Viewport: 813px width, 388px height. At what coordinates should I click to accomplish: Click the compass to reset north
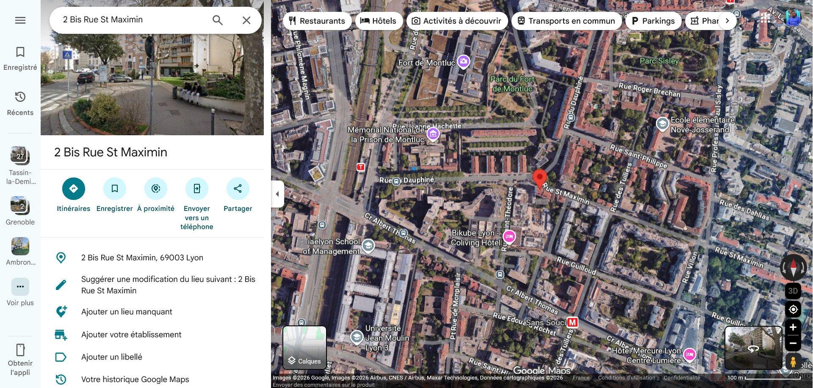pyautogui.click(x=793, y=267)
